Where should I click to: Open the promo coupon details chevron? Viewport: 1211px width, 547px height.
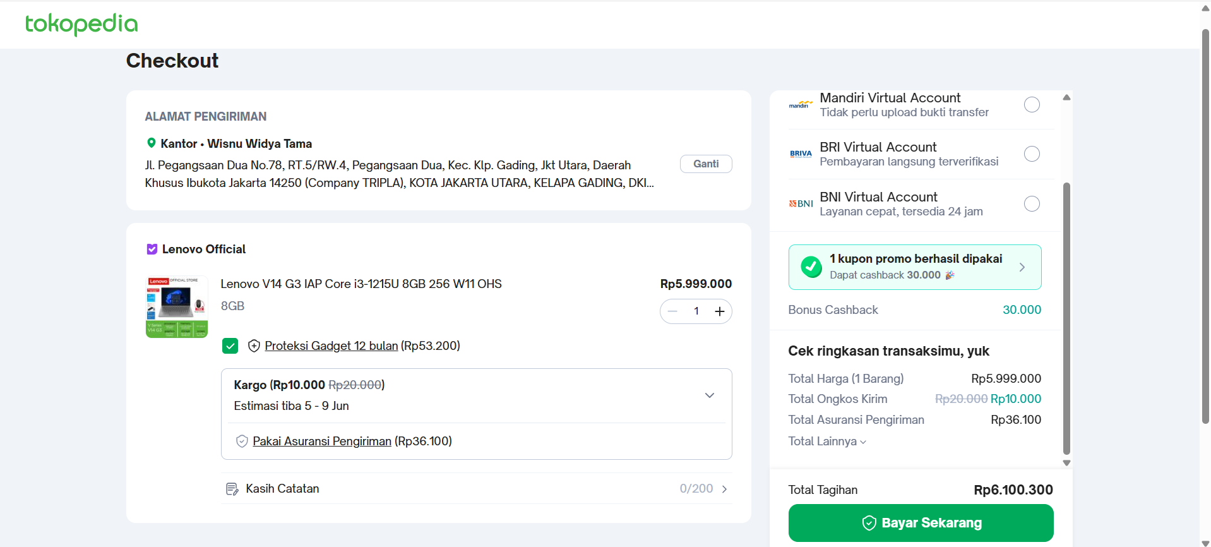[1022, 267]
